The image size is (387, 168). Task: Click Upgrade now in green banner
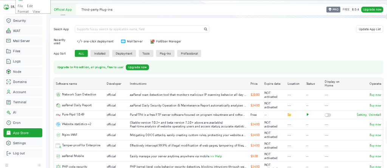pyautogui.click(x=137, y=67)
